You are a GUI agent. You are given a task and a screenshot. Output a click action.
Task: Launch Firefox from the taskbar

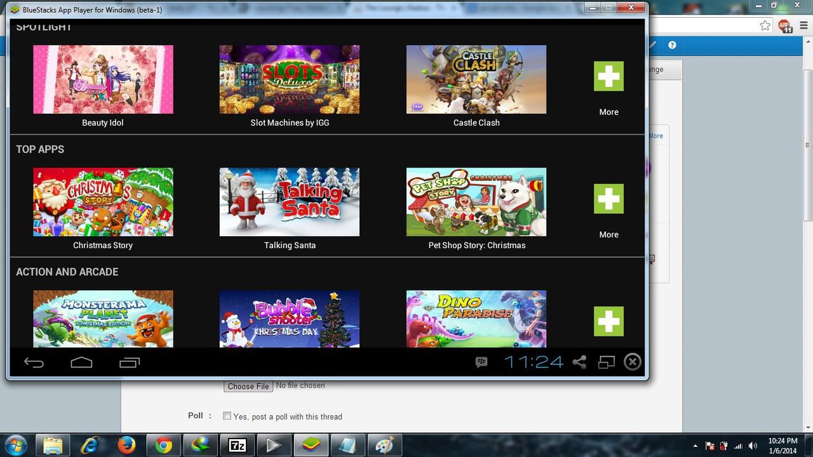(126, 446)
